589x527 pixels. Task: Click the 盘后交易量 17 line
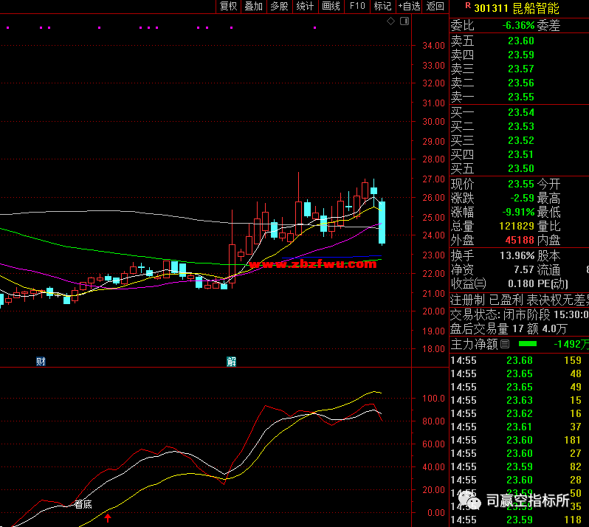509,329
